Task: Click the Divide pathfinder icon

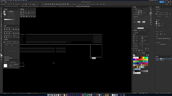Action: (21, 16)
